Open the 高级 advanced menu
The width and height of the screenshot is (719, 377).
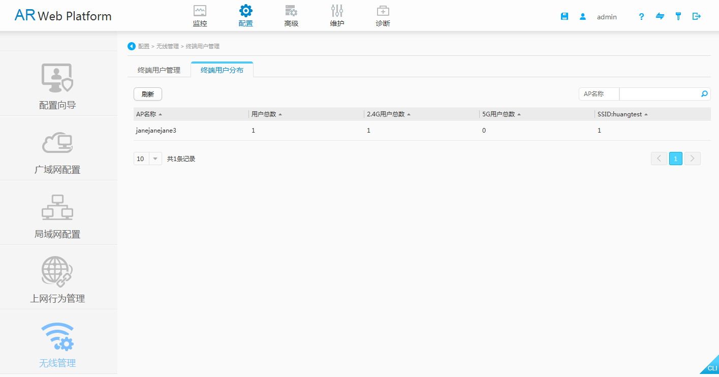(x=291, y=16)
